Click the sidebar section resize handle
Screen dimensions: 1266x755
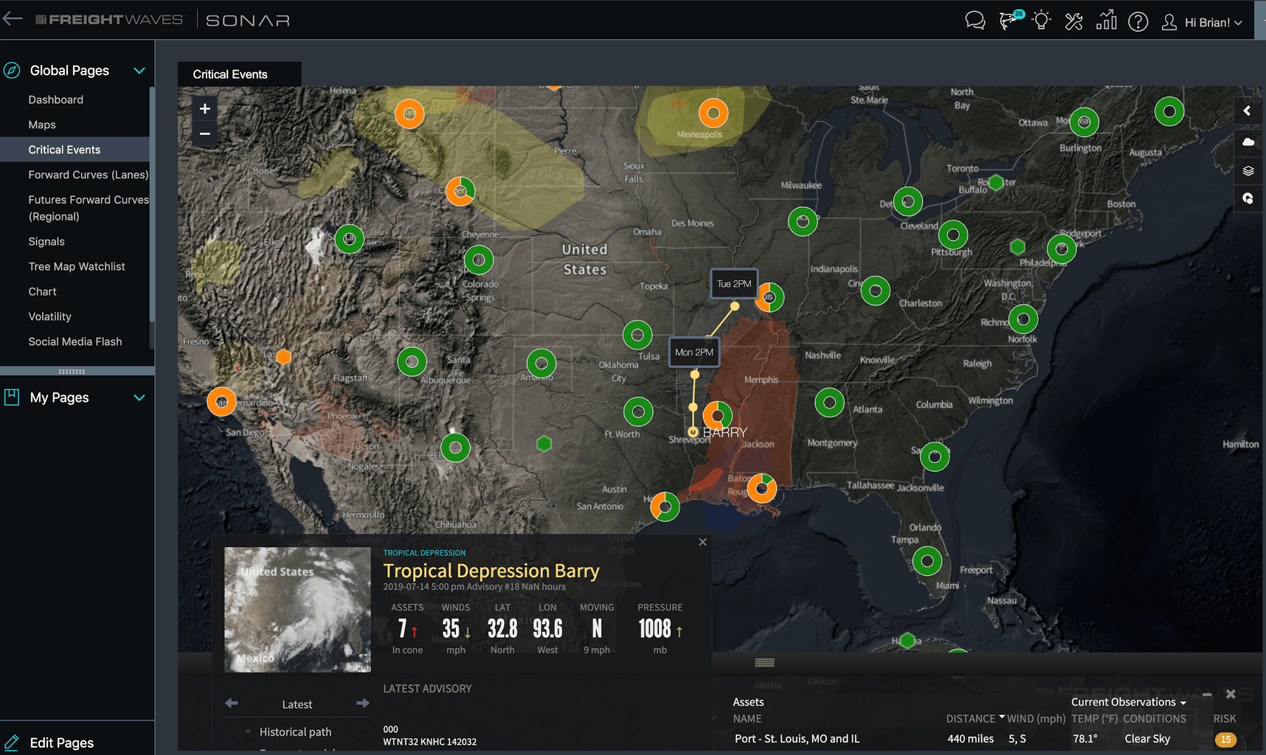(x=72, y=371)
